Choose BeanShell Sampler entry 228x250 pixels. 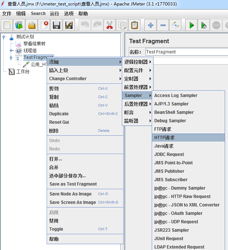point(189,112)
